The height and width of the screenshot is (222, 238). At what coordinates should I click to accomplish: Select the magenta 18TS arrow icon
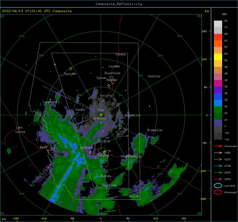pos(218,179)
